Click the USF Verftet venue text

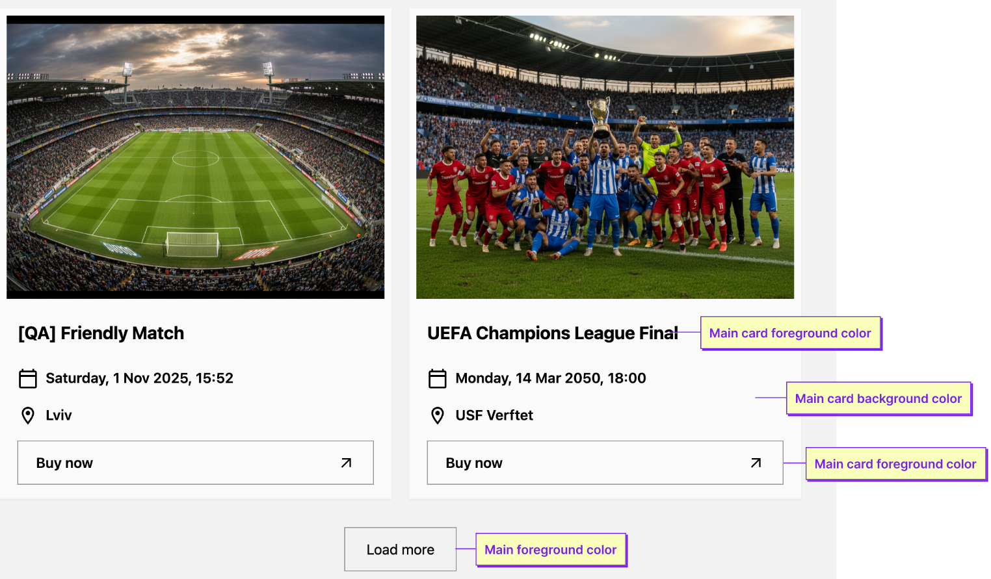pos(494,415)
